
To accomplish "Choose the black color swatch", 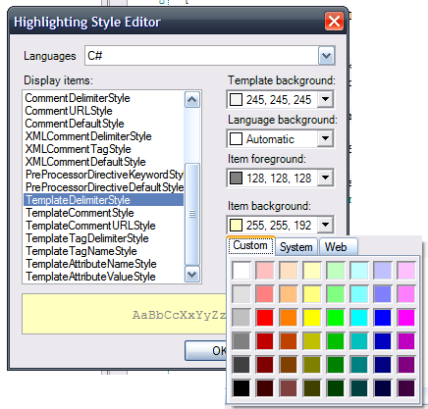I will (241, 388).
